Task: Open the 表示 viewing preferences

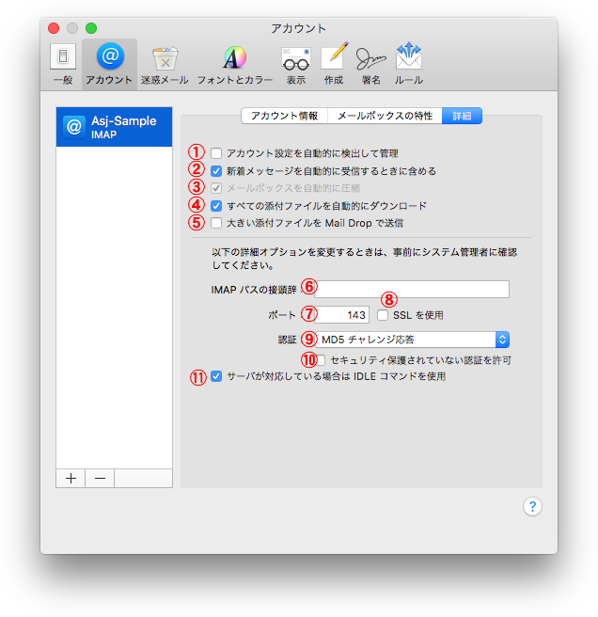Action: click(296, 64)
